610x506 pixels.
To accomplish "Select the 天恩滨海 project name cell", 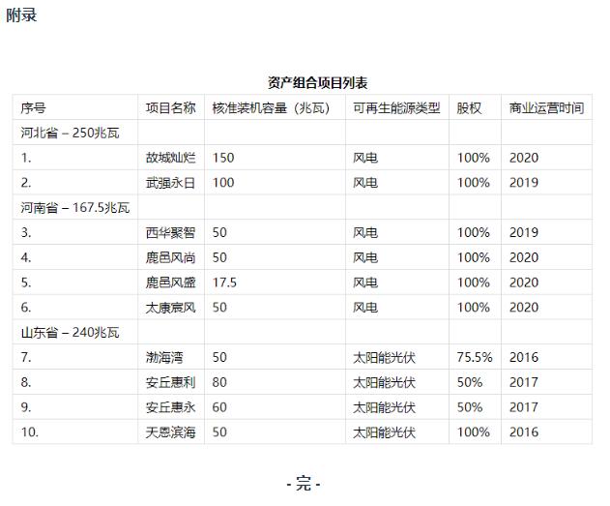I will [x=170, y=432].
